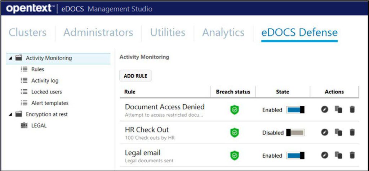Viewport: 369px width, 171px height.
Task: Click the Actions column header
Action: 334,92
